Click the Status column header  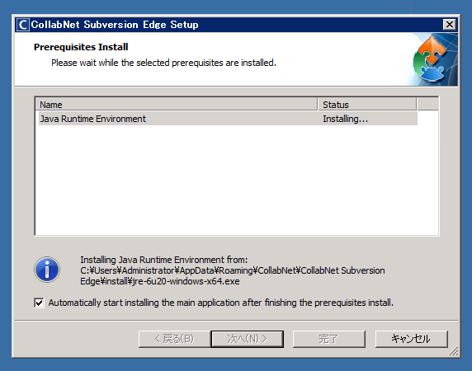[367, 105]
